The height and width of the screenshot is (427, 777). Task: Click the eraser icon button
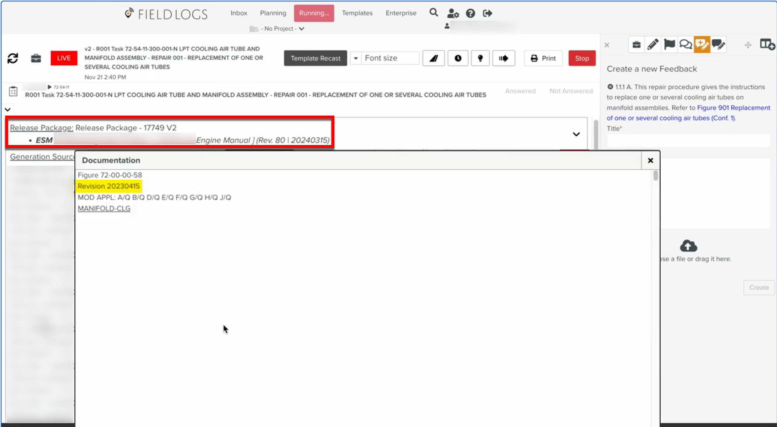(x=433, y=58)
